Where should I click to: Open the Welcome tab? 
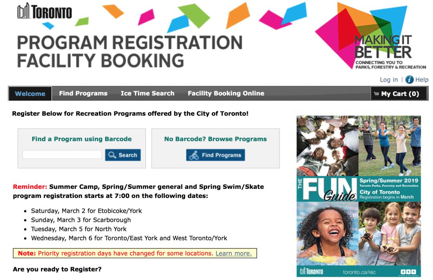(30, 94)
